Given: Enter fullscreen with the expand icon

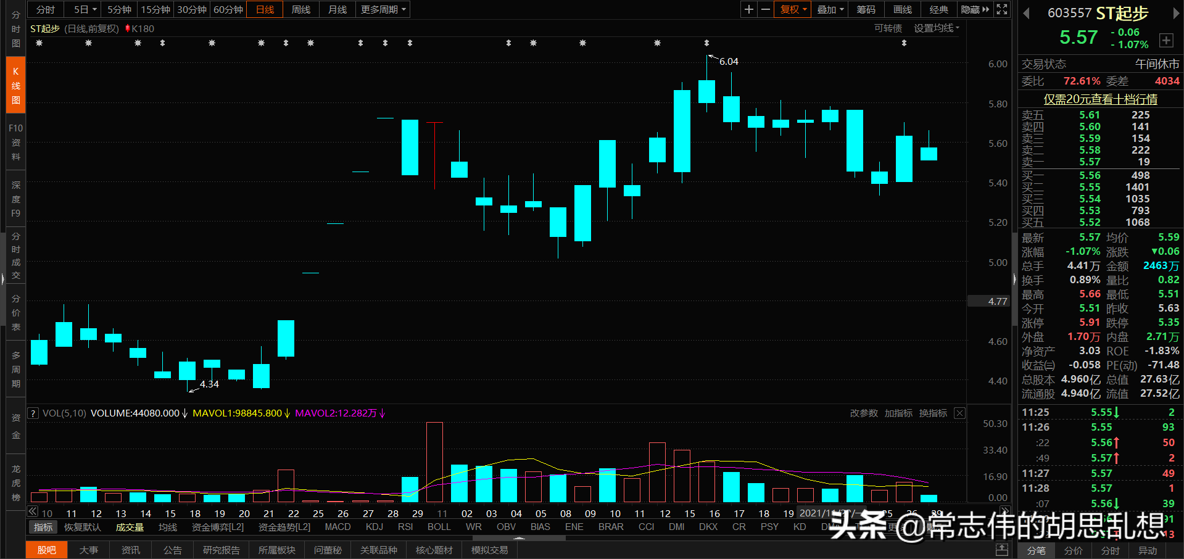Looking at the screenshot, I should point(1001,9).
